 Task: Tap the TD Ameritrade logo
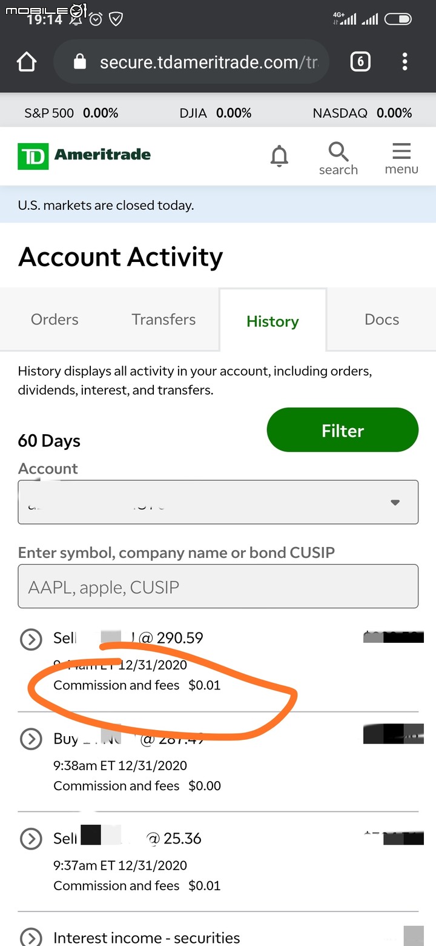[84, 156]
